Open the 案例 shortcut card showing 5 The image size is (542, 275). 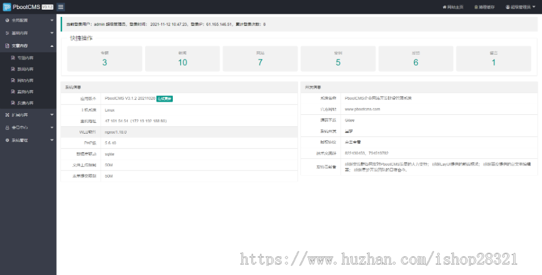click(x=338, y=59)
